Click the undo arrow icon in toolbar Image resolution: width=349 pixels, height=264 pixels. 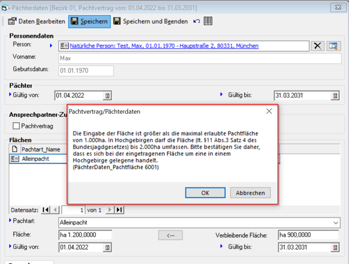[197, 21]
